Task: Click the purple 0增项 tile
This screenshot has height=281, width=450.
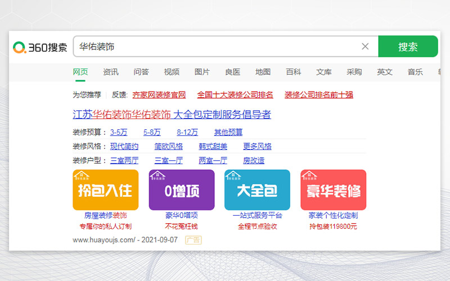Action: coord(182,190)
